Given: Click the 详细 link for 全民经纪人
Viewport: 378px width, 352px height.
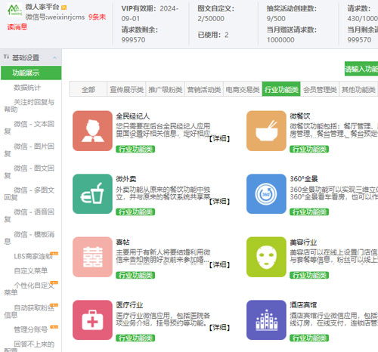Looking at the screenshot, I should point(219,138).
